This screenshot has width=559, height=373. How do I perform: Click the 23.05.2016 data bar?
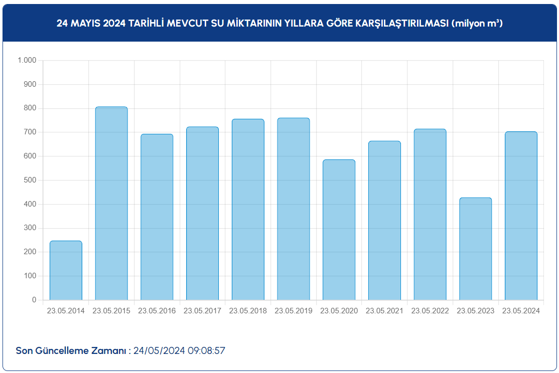[157, 217]
